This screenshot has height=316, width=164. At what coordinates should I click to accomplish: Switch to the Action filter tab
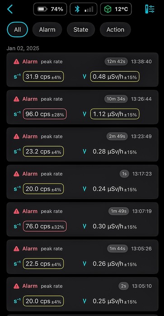click(115, 30)
